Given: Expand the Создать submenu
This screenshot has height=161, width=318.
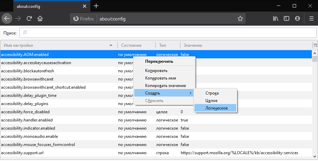Looking at the screenshot, I should coord(164,93).
